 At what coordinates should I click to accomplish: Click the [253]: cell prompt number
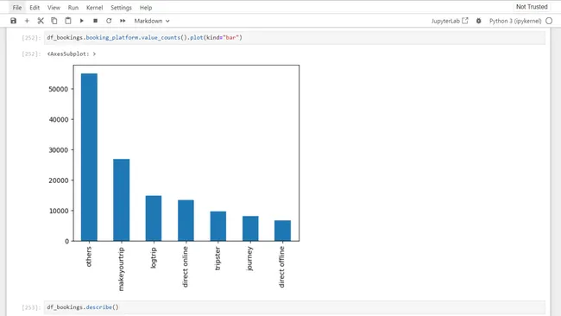[31, 307]
